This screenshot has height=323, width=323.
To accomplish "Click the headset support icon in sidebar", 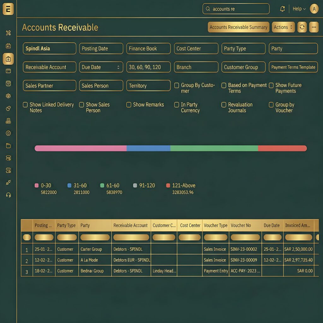I will click(x=9, y=195).
